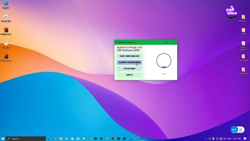Screen dimensions: 250x141
Task: Click the System Changer title bar icon
Action: point(117,42)
